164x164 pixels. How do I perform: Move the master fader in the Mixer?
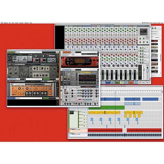pyautogui.click(x=144, y=69)
